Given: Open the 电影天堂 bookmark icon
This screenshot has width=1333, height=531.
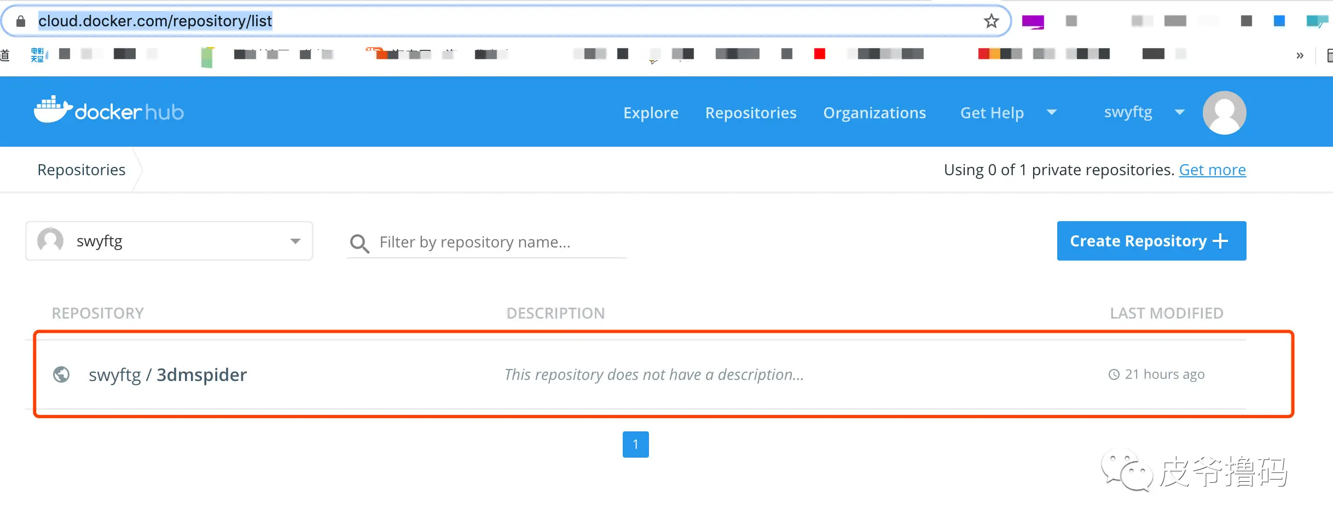Looking at the screenshot, I should coord(38,55).
